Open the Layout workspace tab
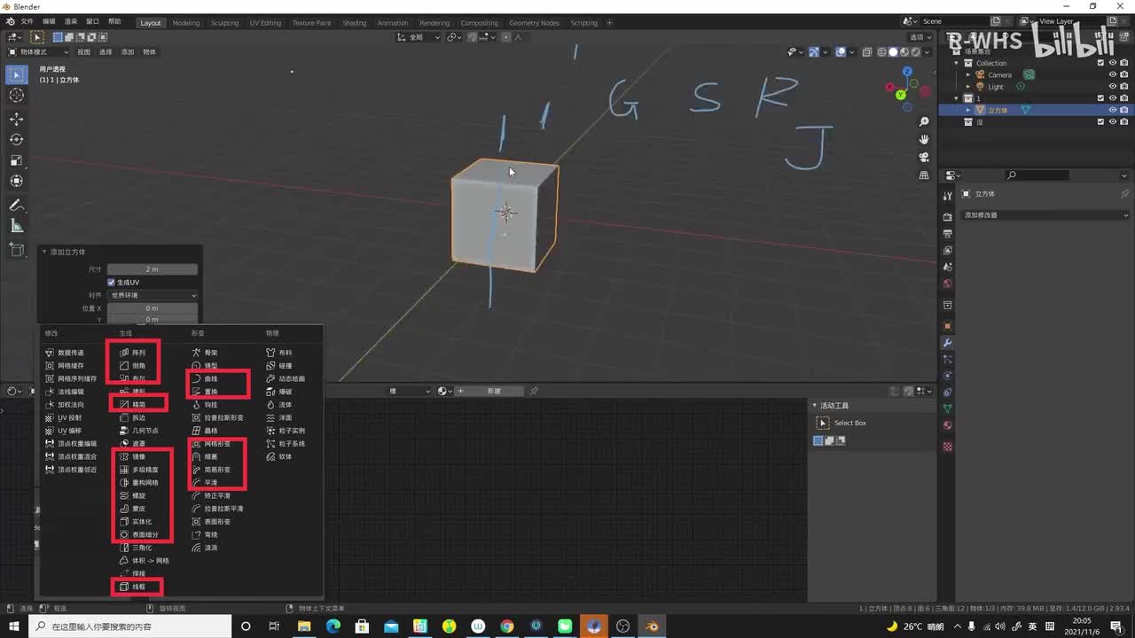Screen dimensions: 1135x638 click(151, 23)
